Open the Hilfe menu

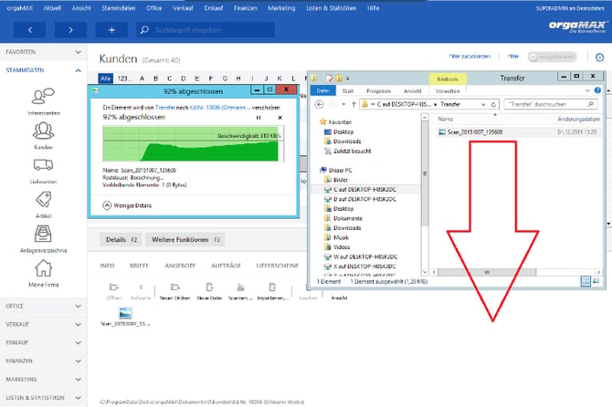[373, 8]
